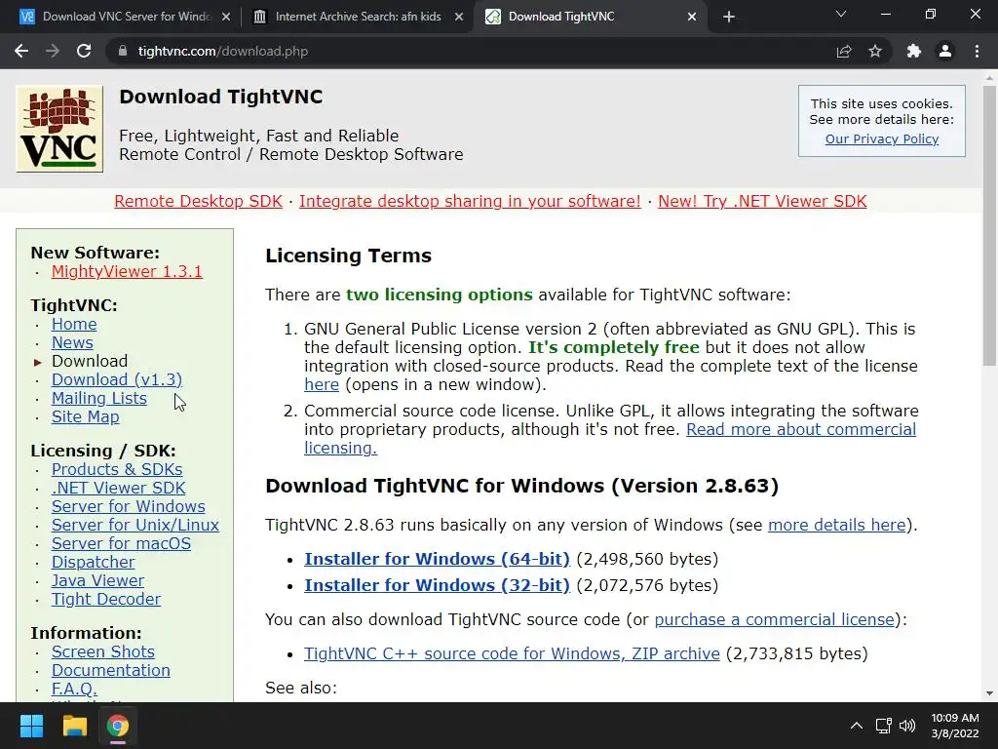Download TightVNC C++ source code ZIP archive
Screen dimensions: 998x749
pyautogui.click(x=512, y=653)
